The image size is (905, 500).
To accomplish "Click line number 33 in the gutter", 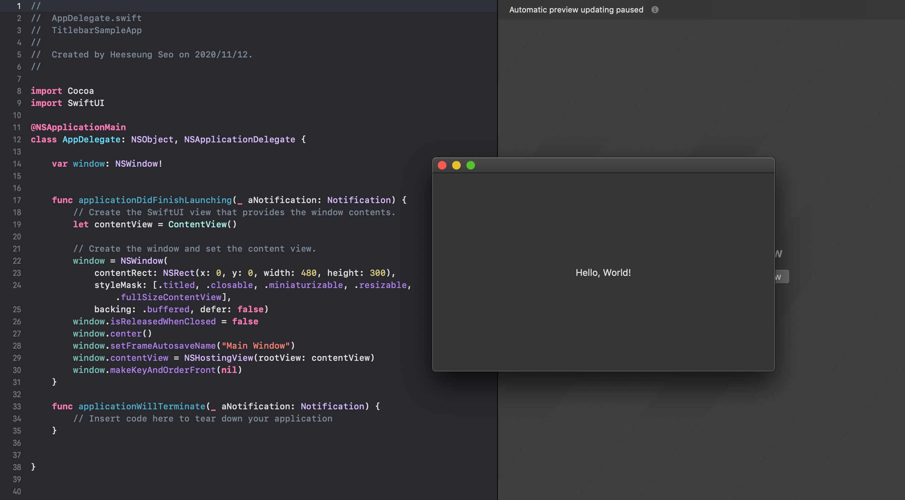I will [17, 406].
